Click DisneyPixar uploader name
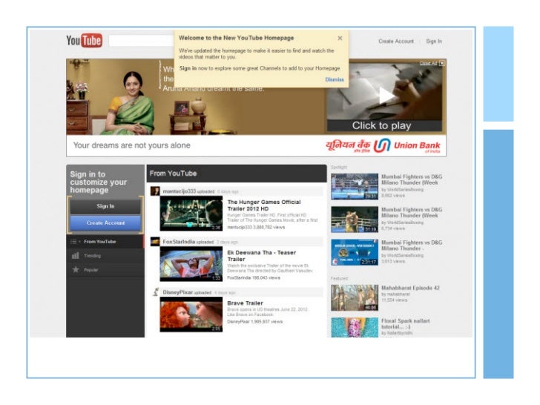The width and height of the screenshot is (540, 405). (x=178, y=292)
